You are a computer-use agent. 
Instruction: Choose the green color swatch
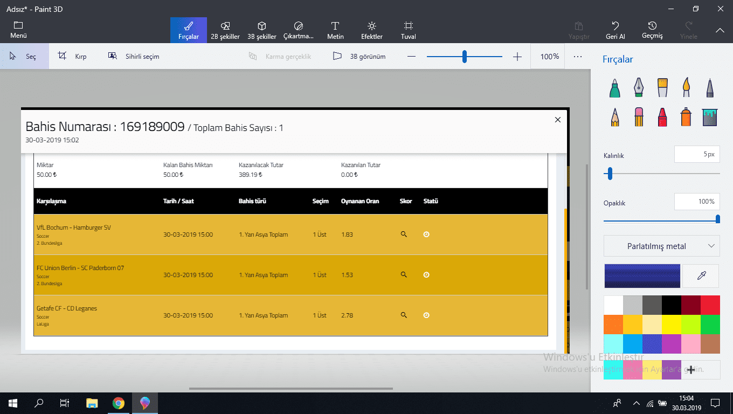click(710, 325)
